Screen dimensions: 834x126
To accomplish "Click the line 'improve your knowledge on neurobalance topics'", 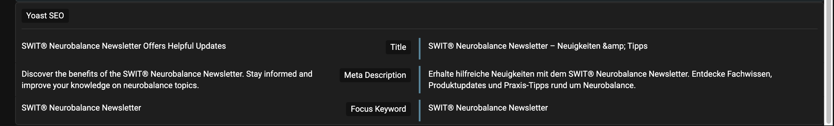I will pos(110,85).
